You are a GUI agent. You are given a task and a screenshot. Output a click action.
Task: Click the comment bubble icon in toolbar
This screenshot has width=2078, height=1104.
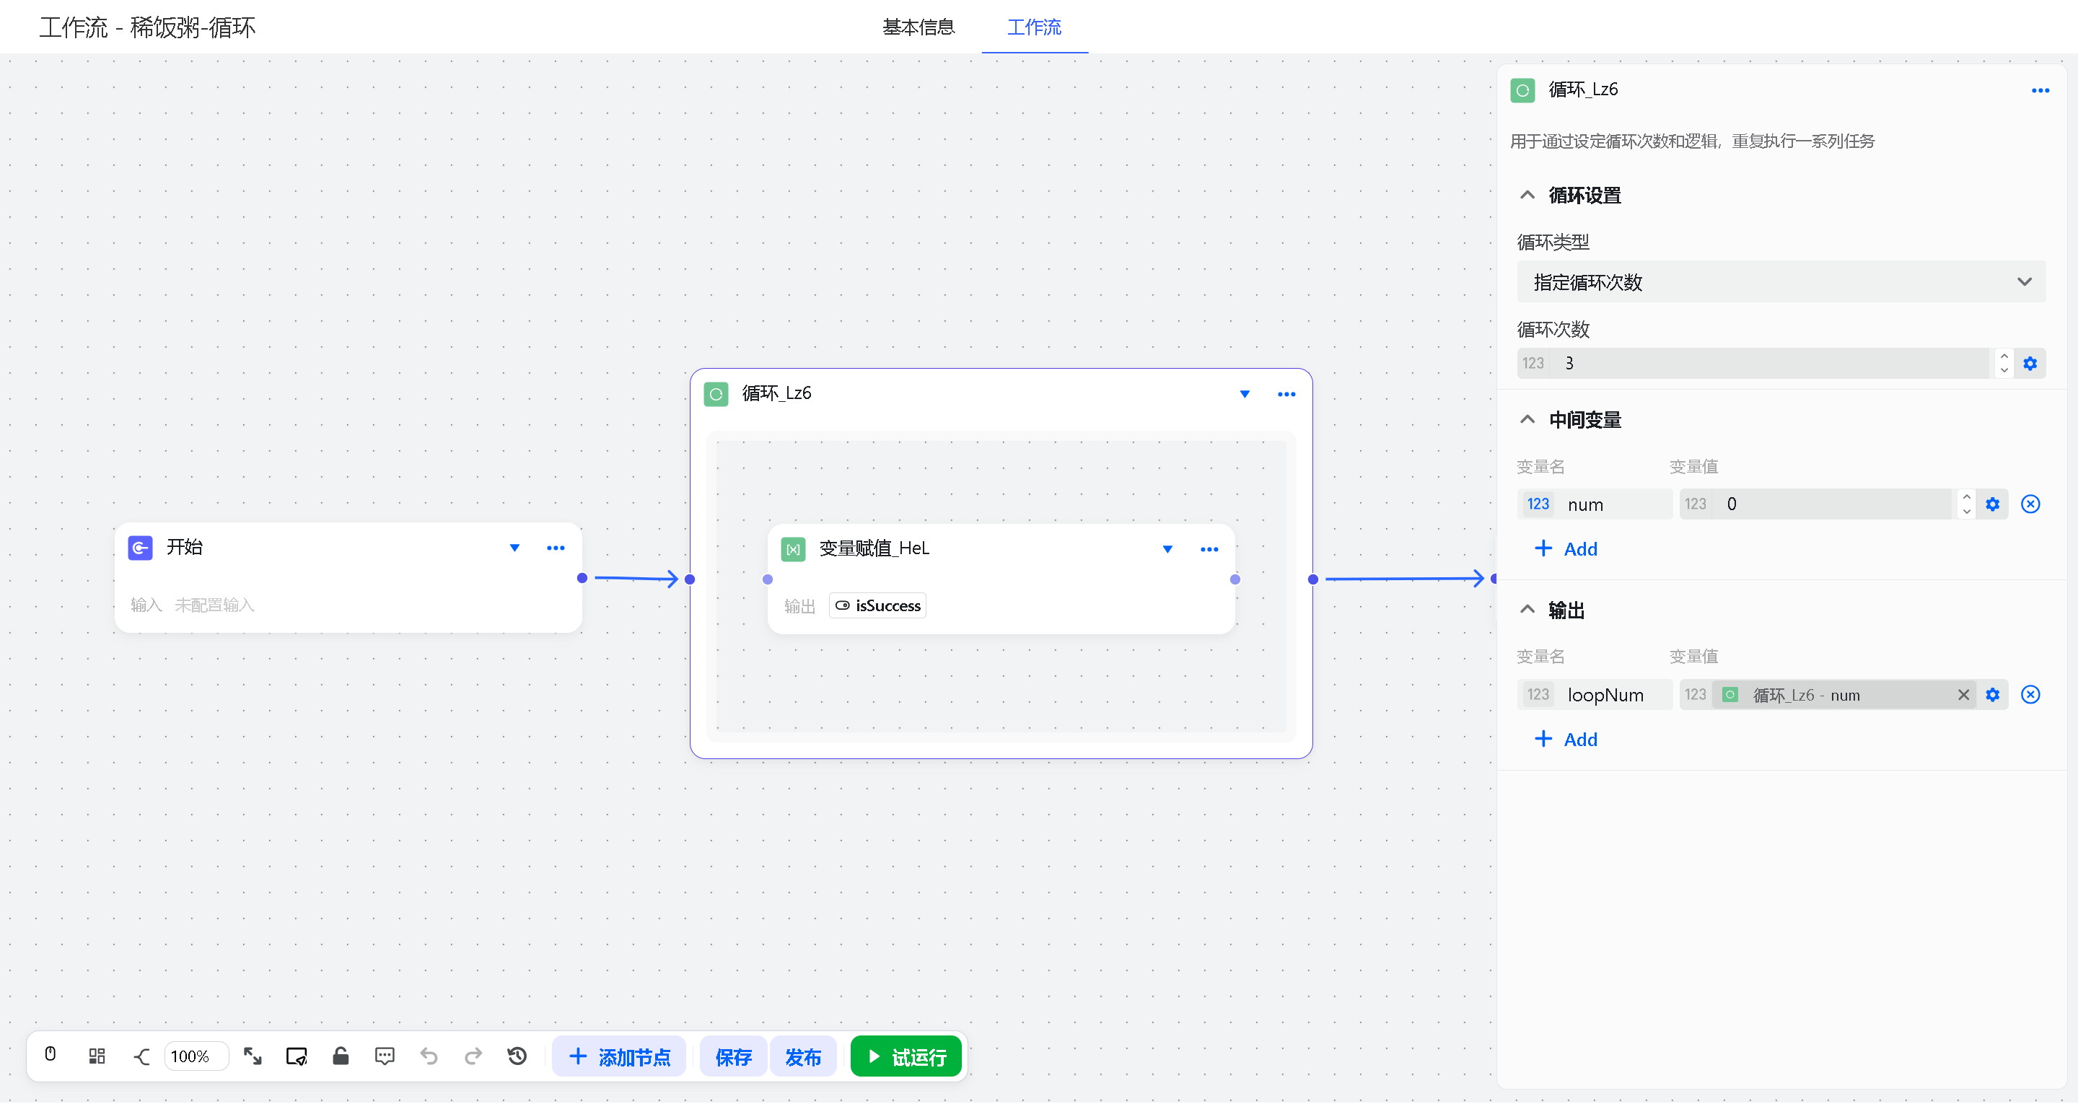pyautogui.click(x=385, y=1056)
